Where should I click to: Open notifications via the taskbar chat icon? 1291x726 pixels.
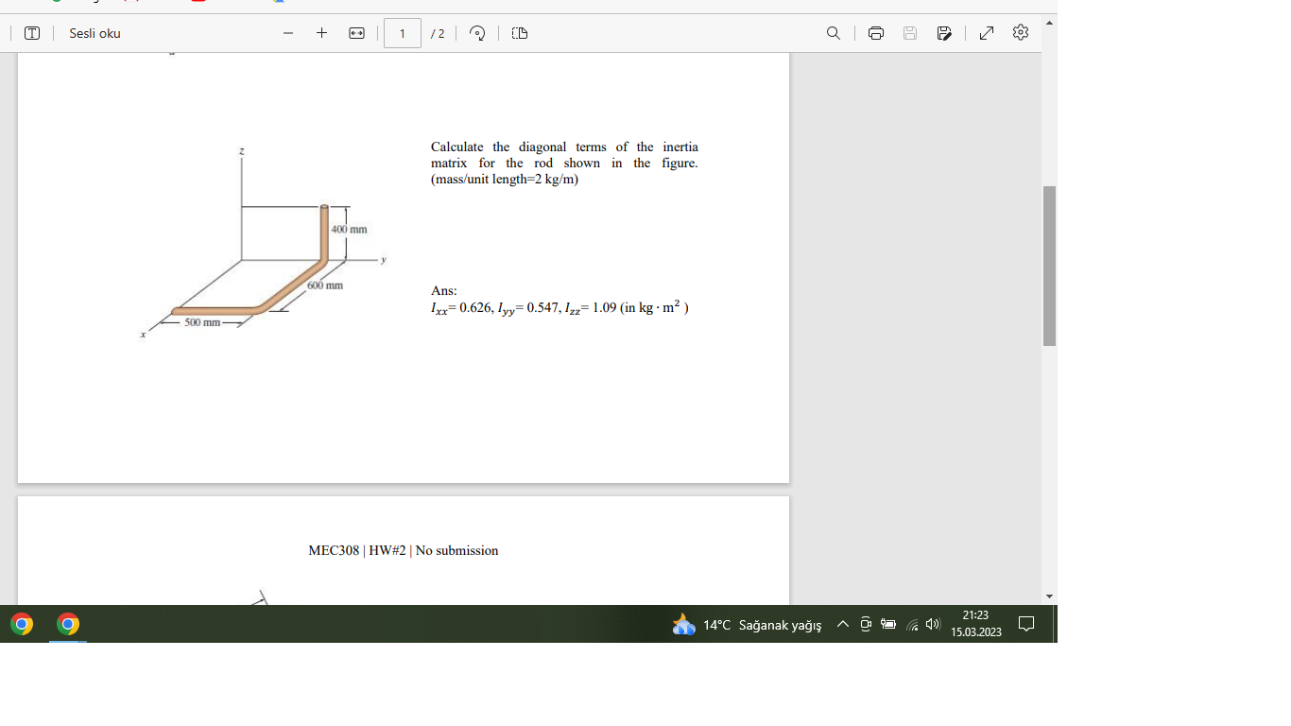[x=1026, y=625]
